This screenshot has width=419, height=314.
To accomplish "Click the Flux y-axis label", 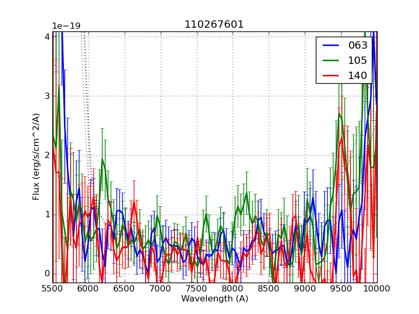I will coord(36,156).
